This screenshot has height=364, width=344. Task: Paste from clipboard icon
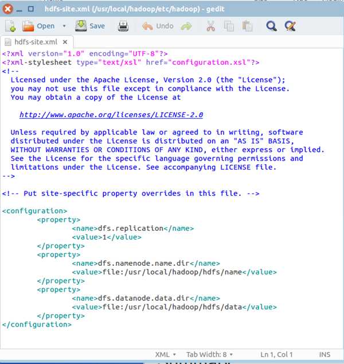click(247, 26)
